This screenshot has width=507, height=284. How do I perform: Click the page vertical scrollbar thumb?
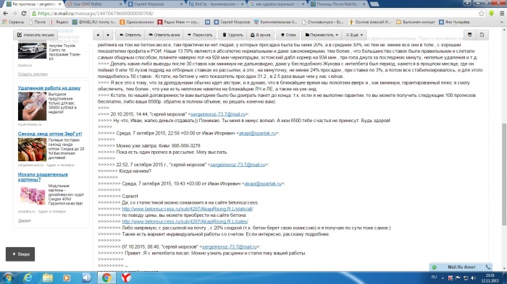(504, 174)
